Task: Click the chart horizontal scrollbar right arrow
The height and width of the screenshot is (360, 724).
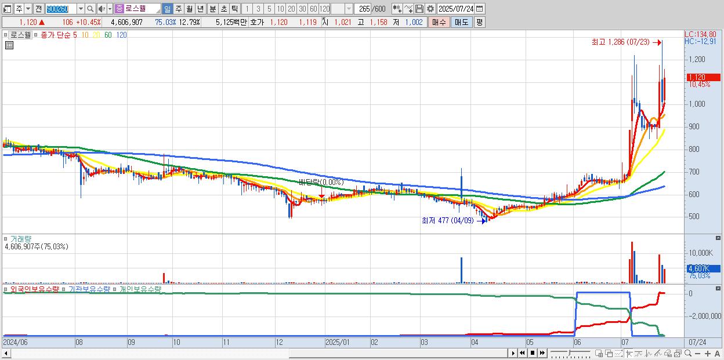Action: (513, 353)
